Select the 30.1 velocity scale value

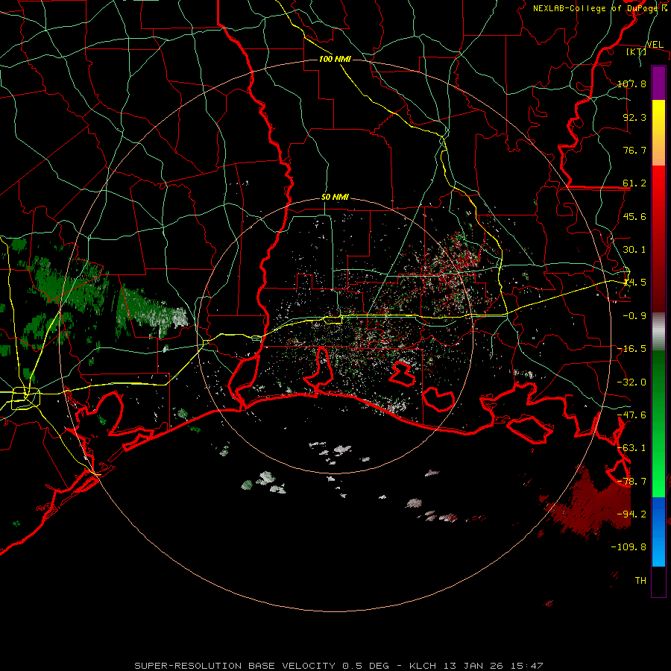pyautogui.click(x=634, y=250)
